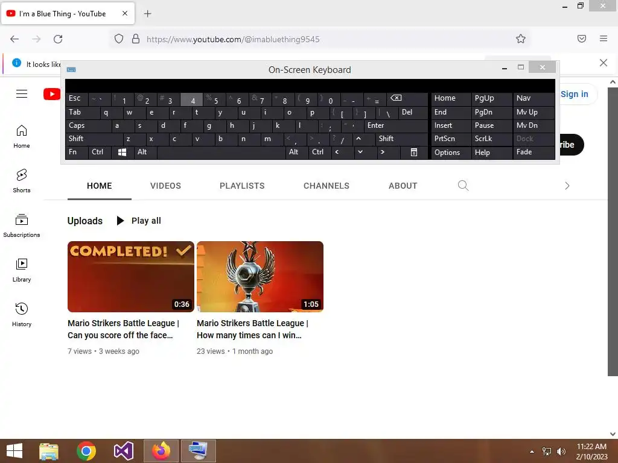Switch to the VIDEOS channel tab
The image size is (618, 463).
(165, 186)
